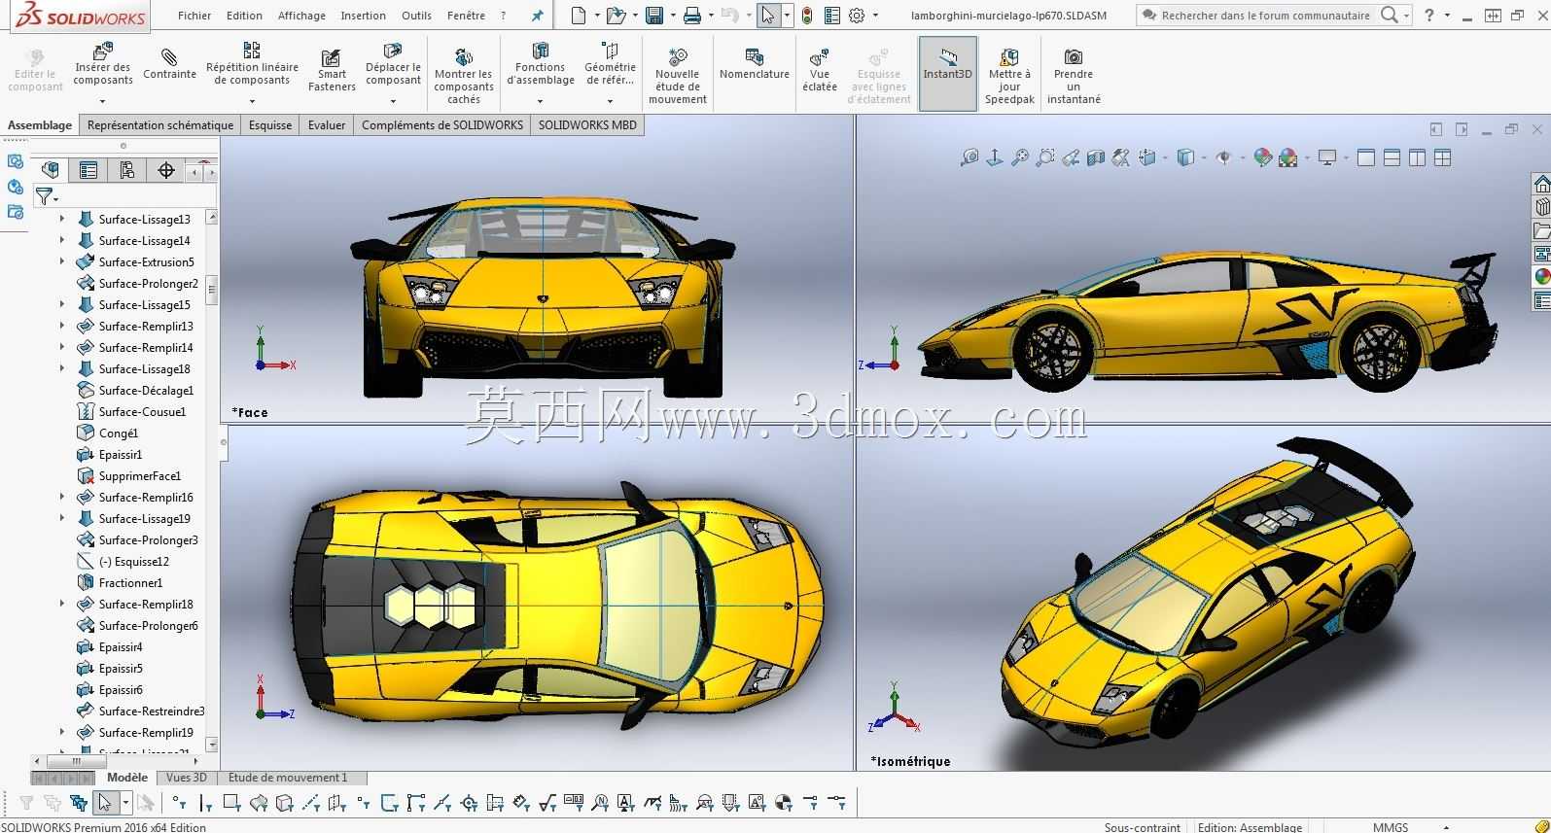This screenshot has height=833, width=1551.
Task: Create Nouvelle étude de mouvement
Action: [678, 76]
